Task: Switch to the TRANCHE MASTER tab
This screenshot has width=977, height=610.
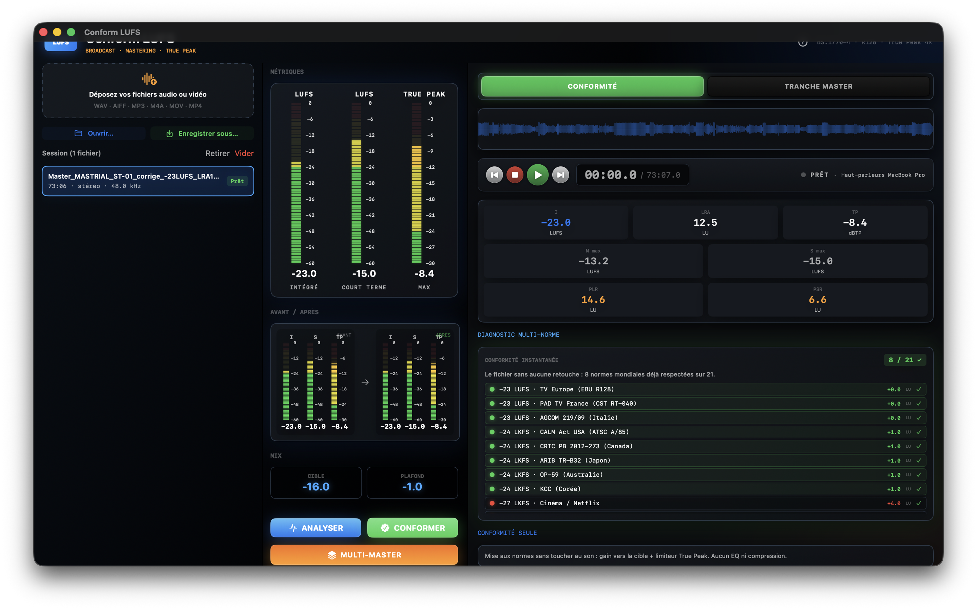Action: pyautogui.click(x=818, y=86)
